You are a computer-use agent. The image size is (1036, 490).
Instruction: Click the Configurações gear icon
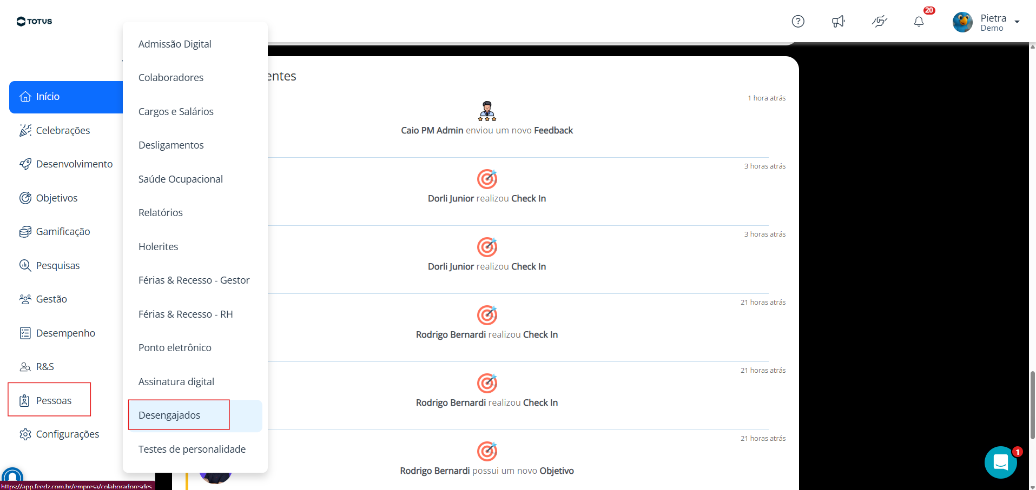pos(25,434)
